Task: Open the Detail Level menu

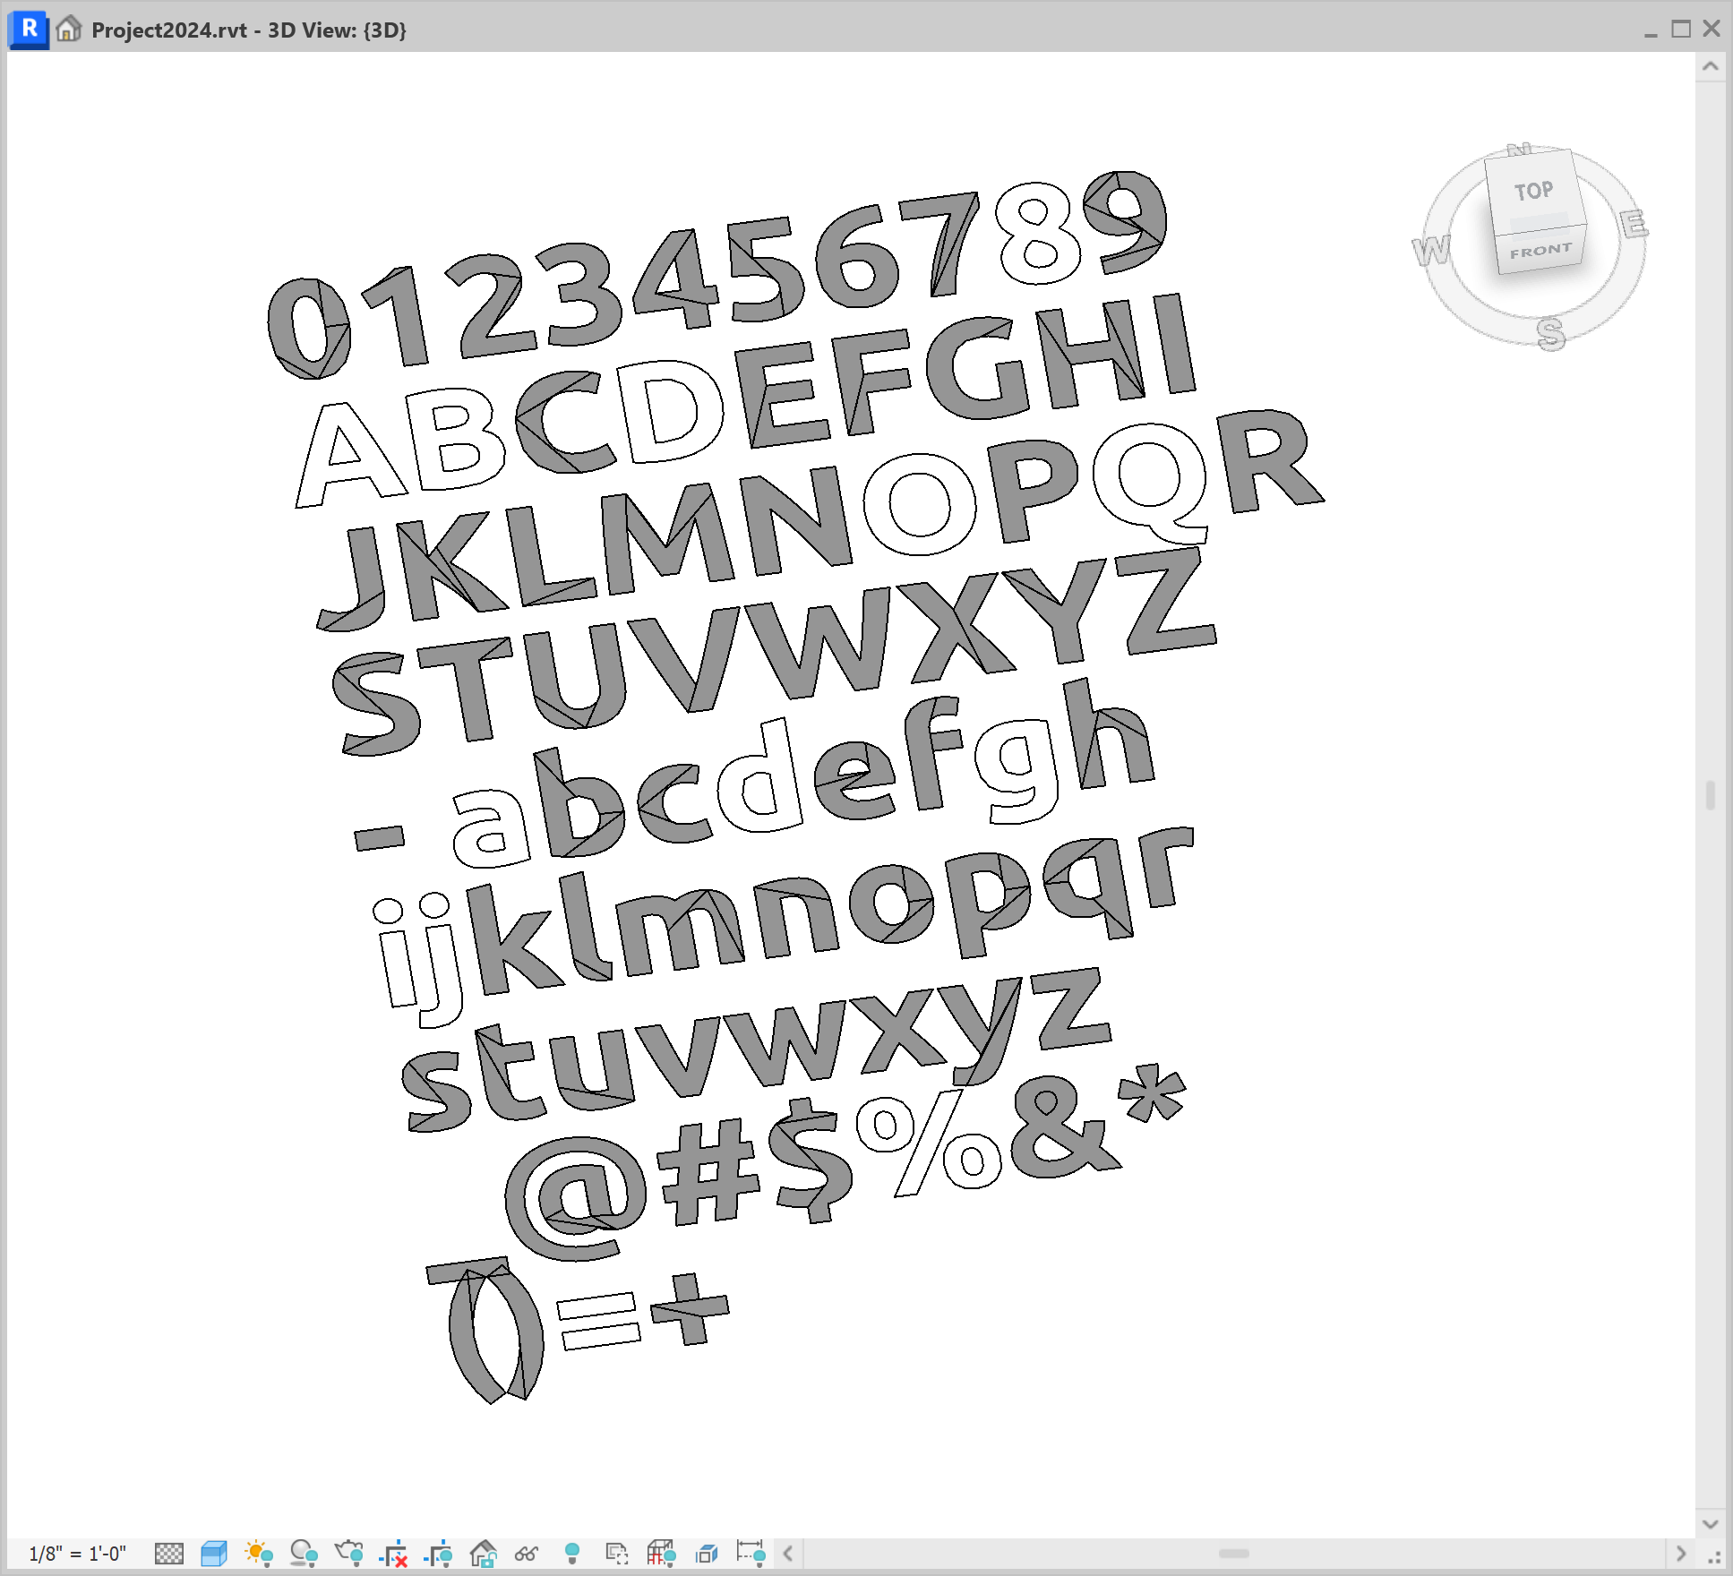Action: coord(169,1553)
